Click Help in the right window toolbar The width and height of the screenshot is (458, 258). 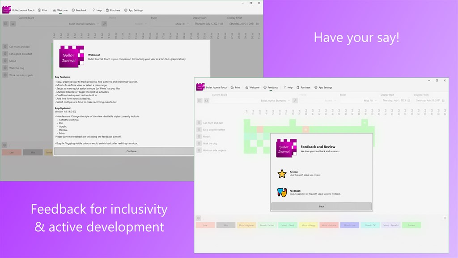pos(288,87)
